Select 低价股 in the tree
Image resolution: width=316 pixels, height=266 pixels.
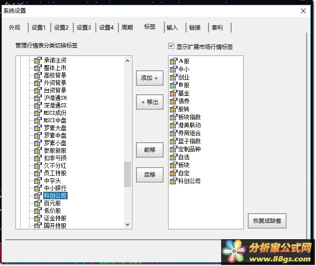52,211
